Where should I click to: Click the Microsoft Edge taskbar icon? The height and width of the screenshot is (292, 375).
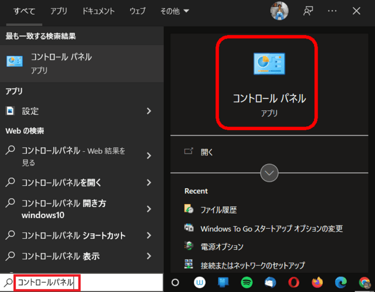tap(341, 282)
